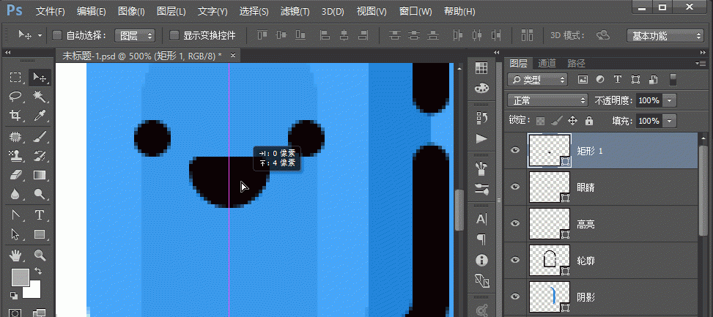
Task: Open the Swatches panel palette icon
Action: click(x=481, y=88)
